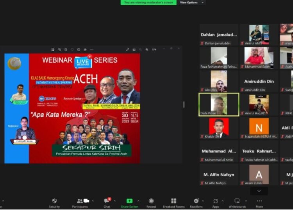Open Breakout Rooms
This screenshot has width=293, height=210.
(173, 203)
